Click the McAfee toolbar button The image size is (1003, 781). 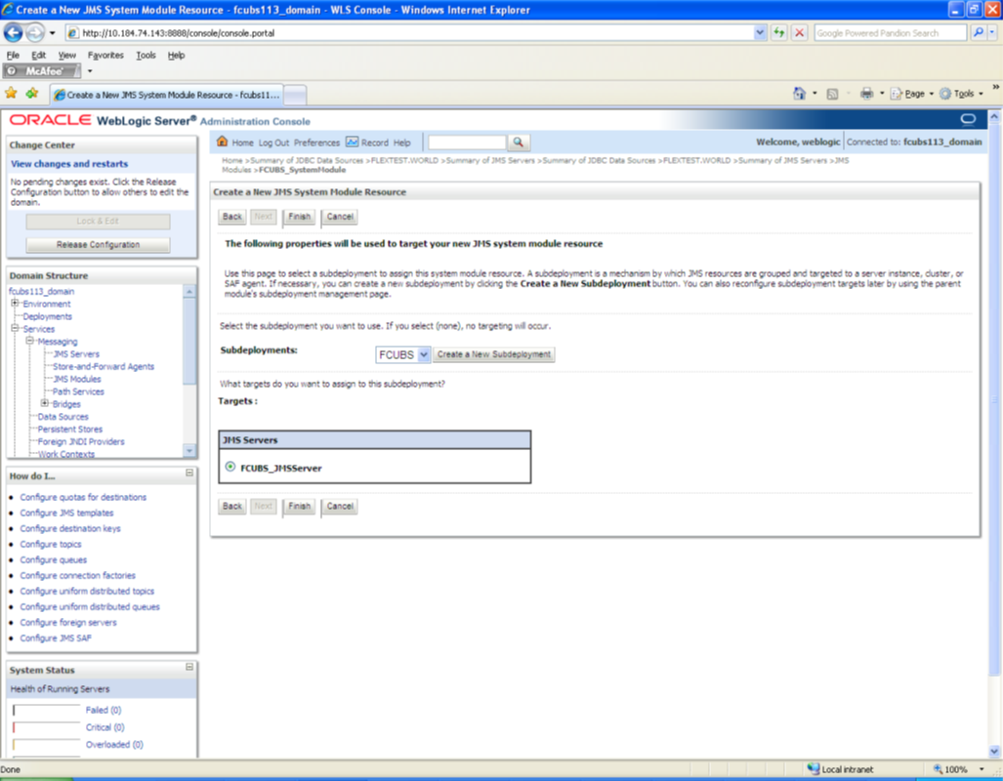tap(42, 71)
